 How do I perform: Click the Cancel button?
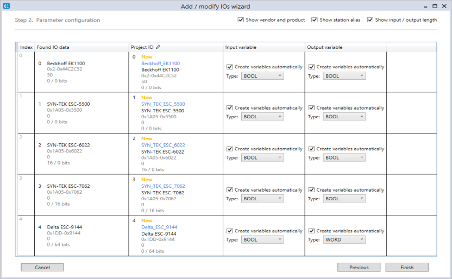click(42, 267)
